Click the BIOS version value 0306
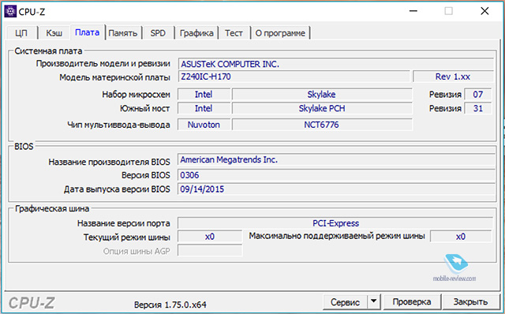Screen dimensions: 505x314 [x=336, y=175]
